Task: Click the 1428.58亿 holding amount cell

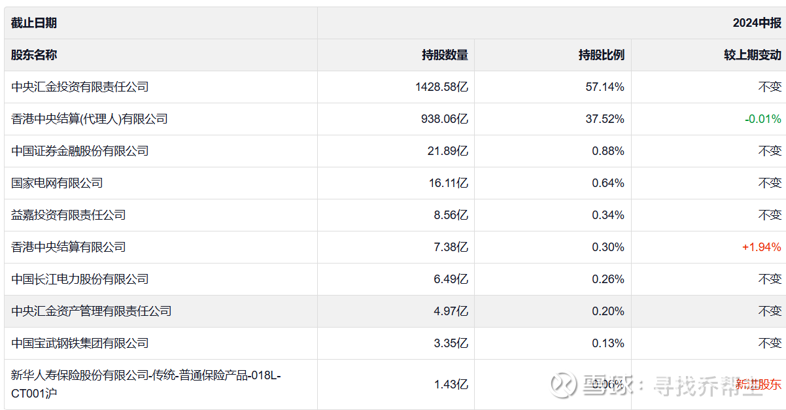Action: [x=441, y=87]
